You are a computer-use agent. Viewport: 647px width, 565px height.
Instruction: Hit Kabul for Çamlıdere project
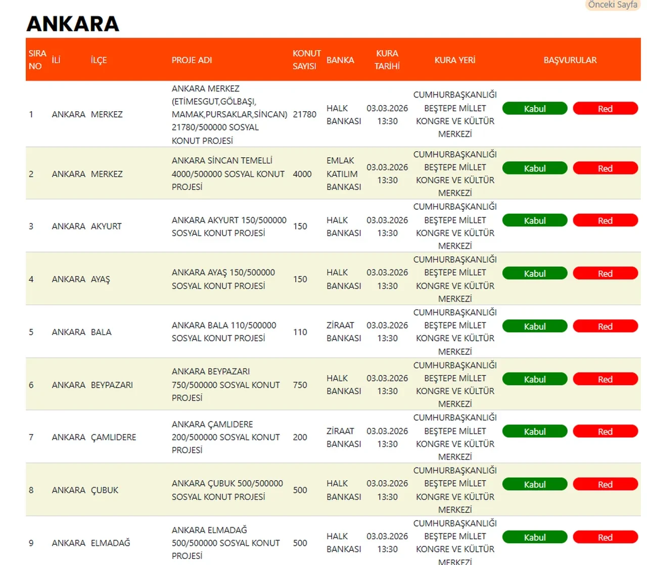[x=534, y=432]
